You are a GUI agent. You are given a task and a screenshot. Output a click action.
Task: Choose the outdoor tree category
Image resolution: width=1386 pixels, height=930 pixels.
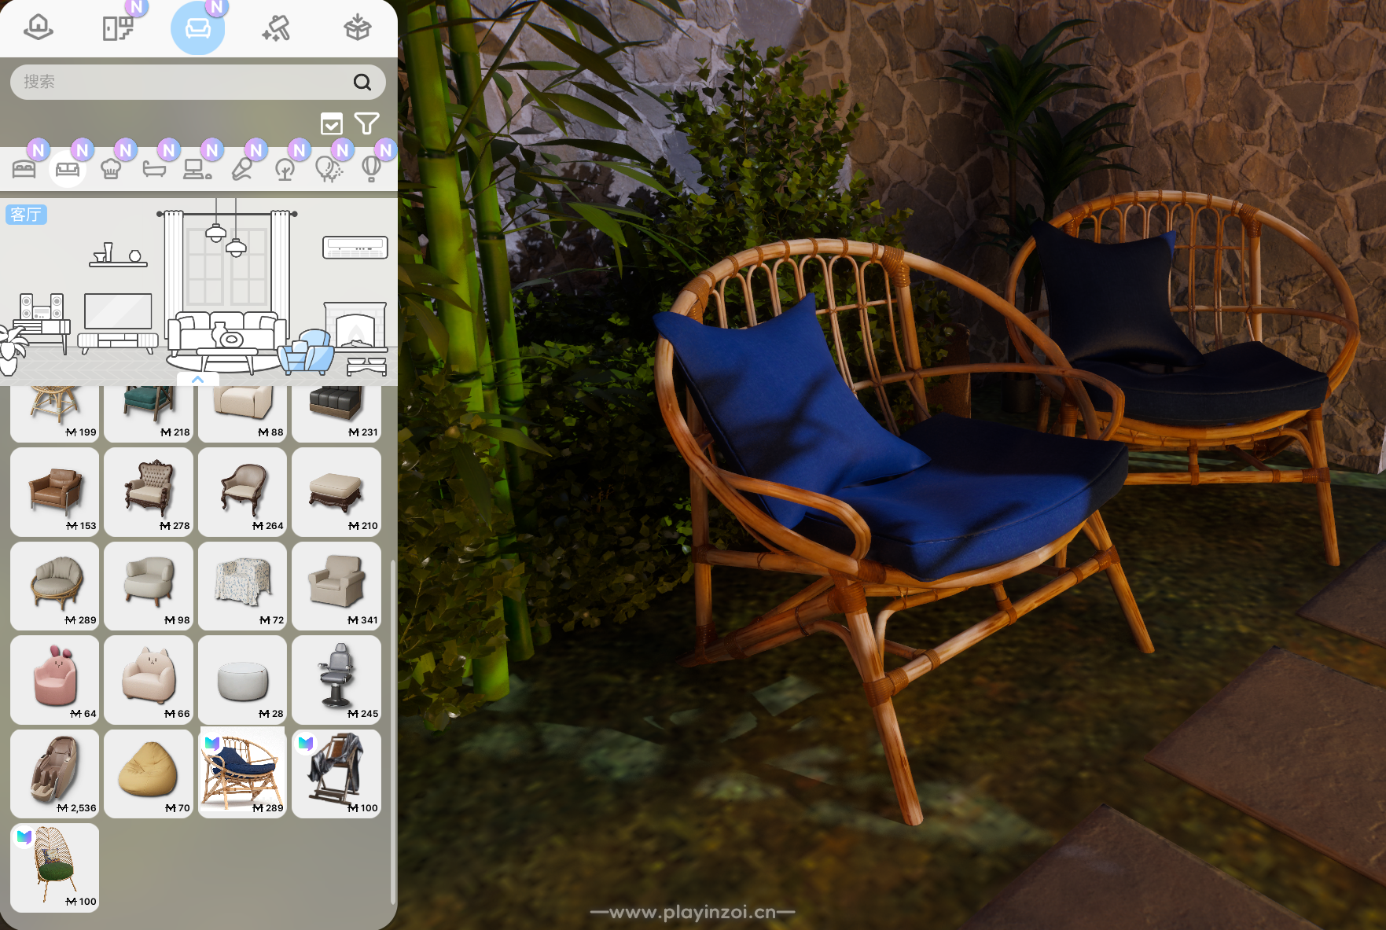pos(285,169)
